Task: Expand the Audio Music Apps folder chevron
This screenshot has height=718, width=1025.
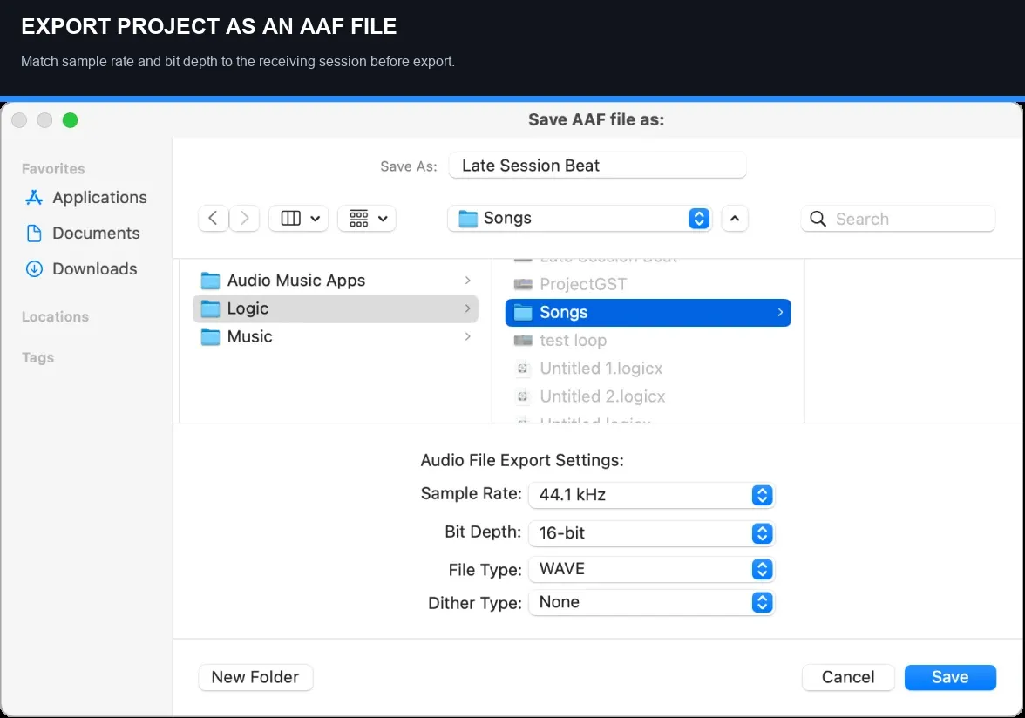Action: pyautogui.click(x=467, y=281)
